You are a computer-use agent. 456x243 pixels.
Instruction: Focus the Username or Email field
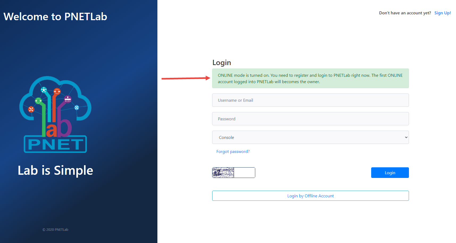click(310, 100)
